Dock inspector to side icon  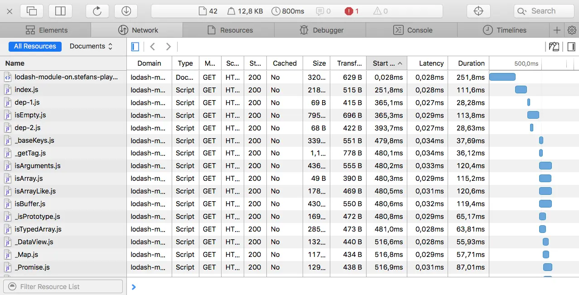tap(61, 11)
